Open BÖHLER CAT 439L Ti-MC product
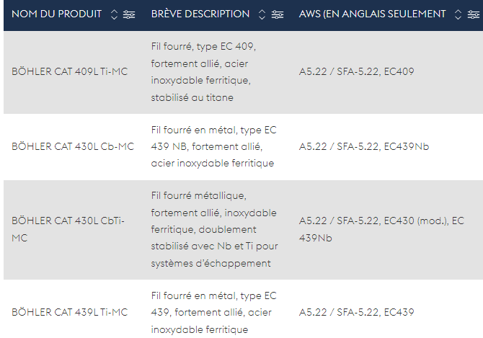 (x=70, y=313)
